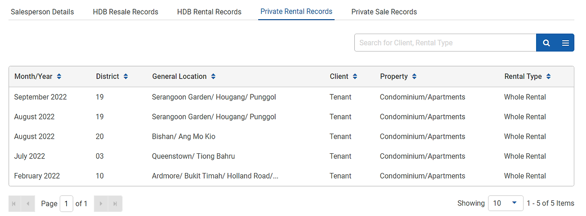Switch to Salesperson Details tab
Screen dimensions: 586x216
42,12
